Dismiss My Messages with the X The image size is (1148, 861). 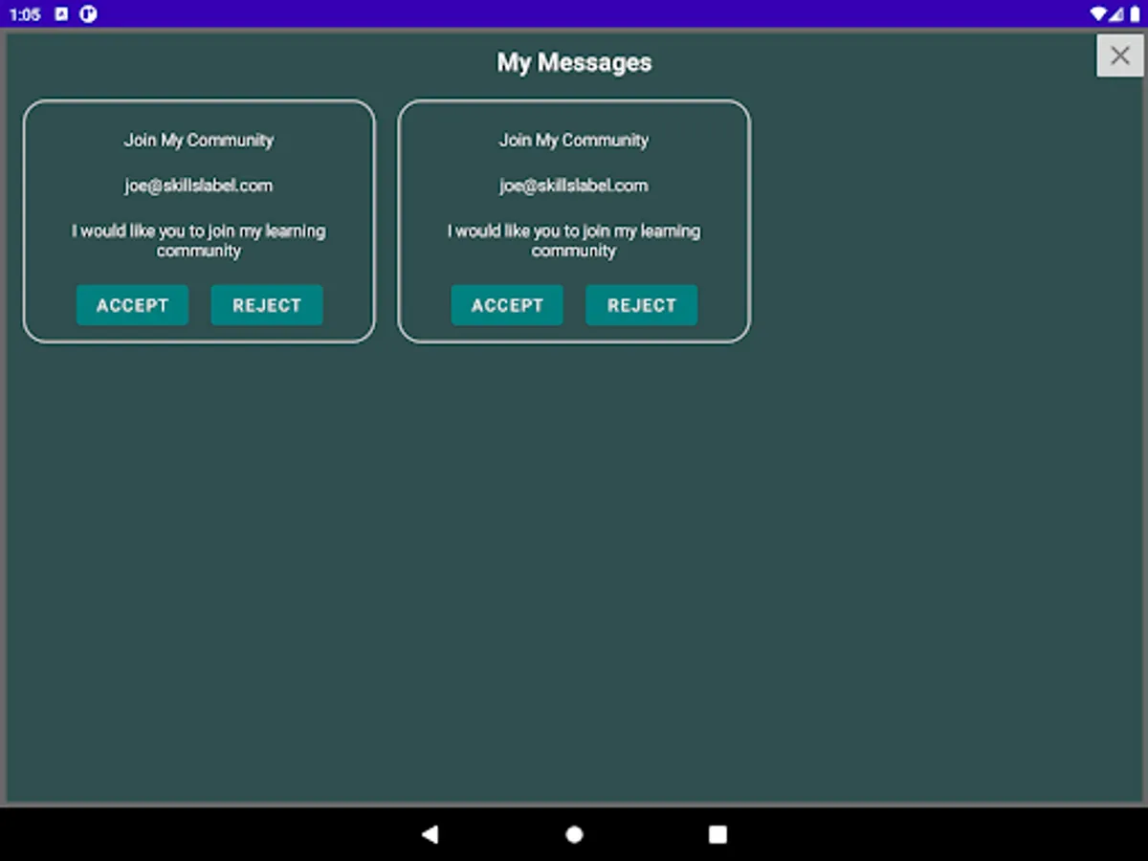tap(1119, 55)
